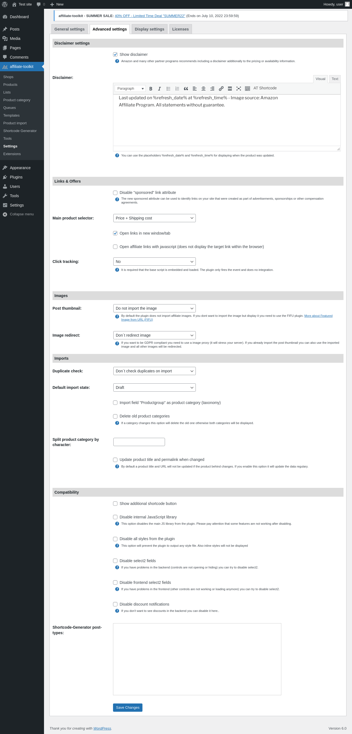The width and height of the screenshot is (352, 734).
Task: Open the Default import state dropdown
Action: [x=154, y=387]
